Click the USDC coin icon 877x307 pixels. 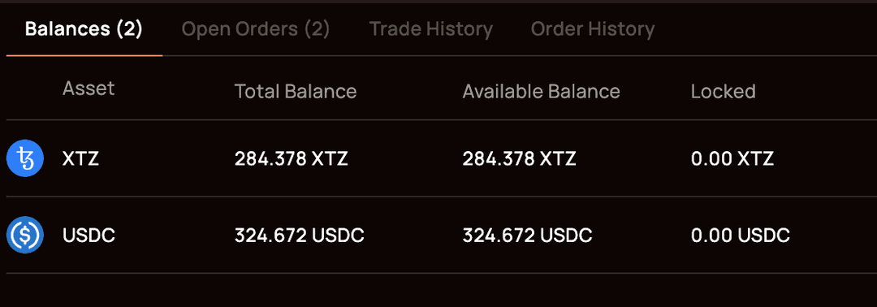[24, 235]
